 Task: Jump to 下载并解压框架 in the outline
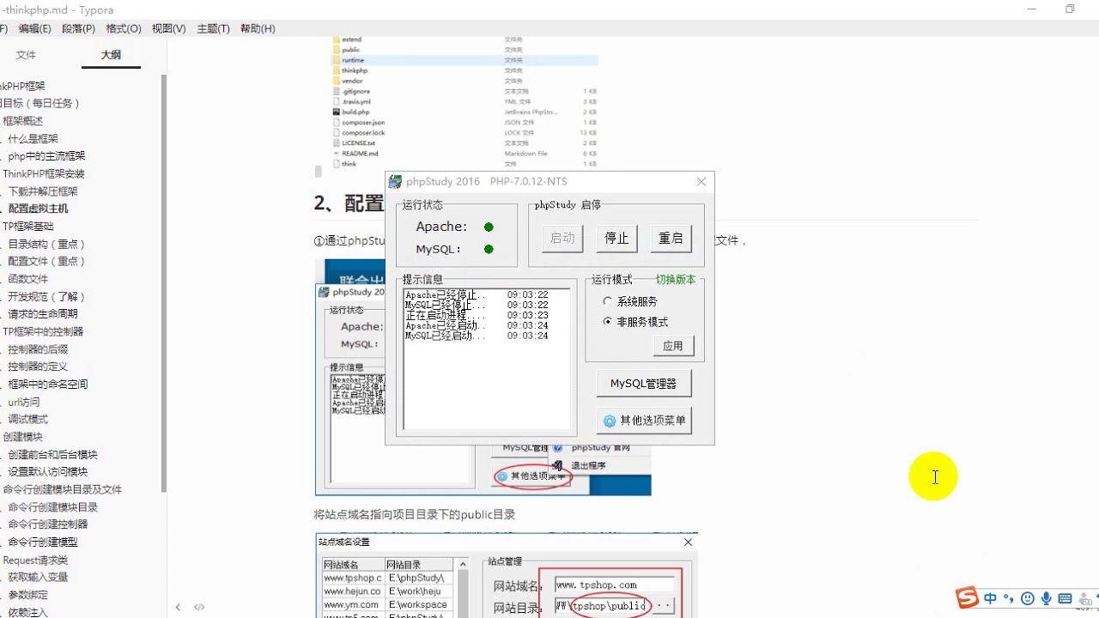coord(43,191)
